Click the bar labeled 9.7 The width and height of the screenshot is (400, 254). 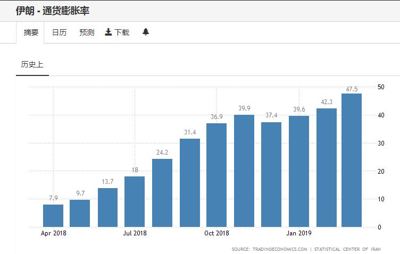tap(80, 213)
